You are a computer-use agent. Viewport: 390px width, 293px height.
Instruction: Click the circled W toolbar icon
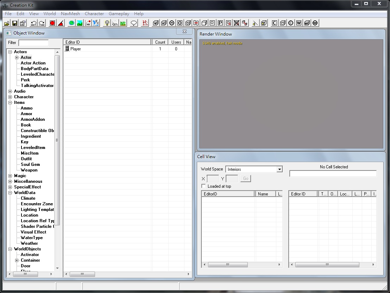(315, 23)
